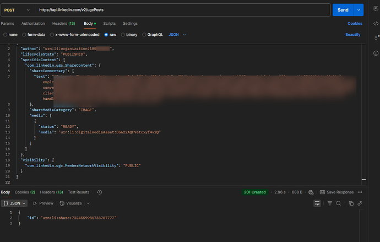The width and height of the screenshot is (380, 242).
Task: Open response Headers (13) tab
Action: [x=51, y=192]
